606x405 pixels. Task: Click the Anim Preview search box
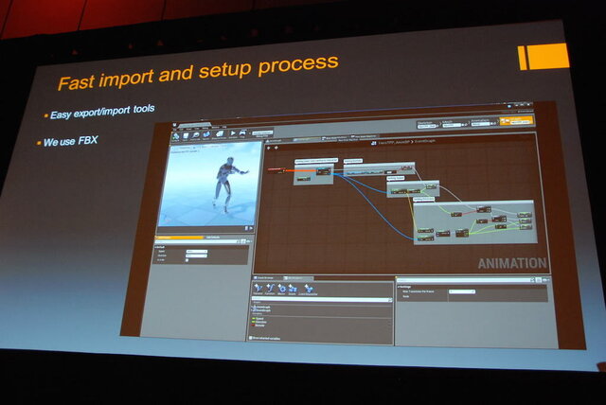(196, 241)
